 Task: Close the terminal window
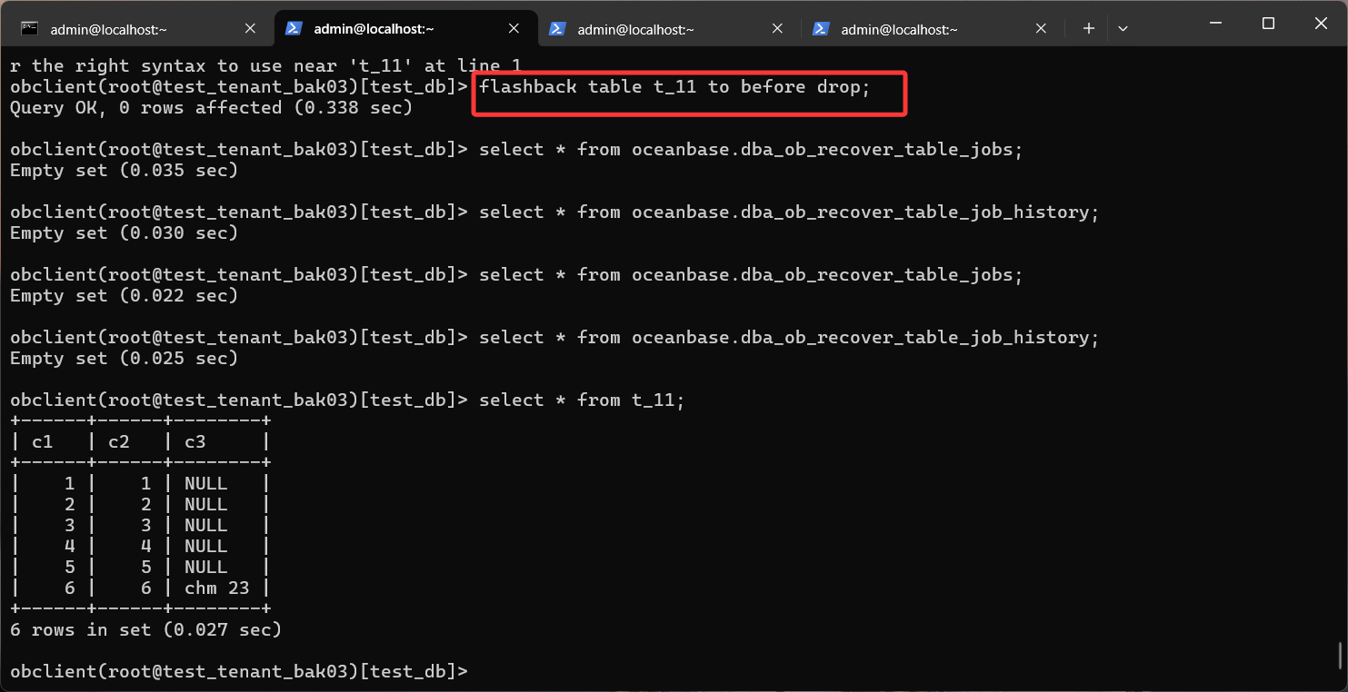[1321, 24]
